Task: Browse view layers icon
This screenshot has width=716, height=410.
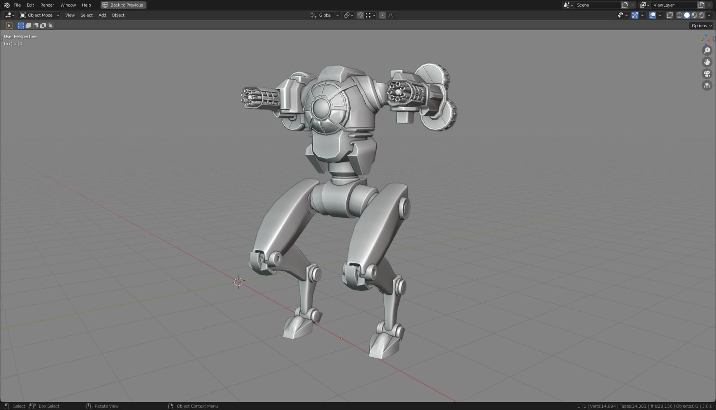Action: tap(645, 5)
